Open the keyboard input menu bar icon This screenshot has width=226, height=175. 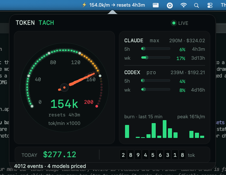156,5
